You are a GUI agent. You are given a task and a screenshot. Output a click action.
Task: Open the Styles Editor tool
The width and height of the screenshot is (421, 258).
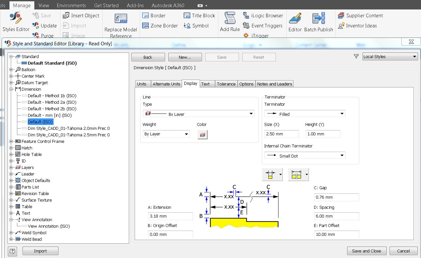tap(16, 22)
